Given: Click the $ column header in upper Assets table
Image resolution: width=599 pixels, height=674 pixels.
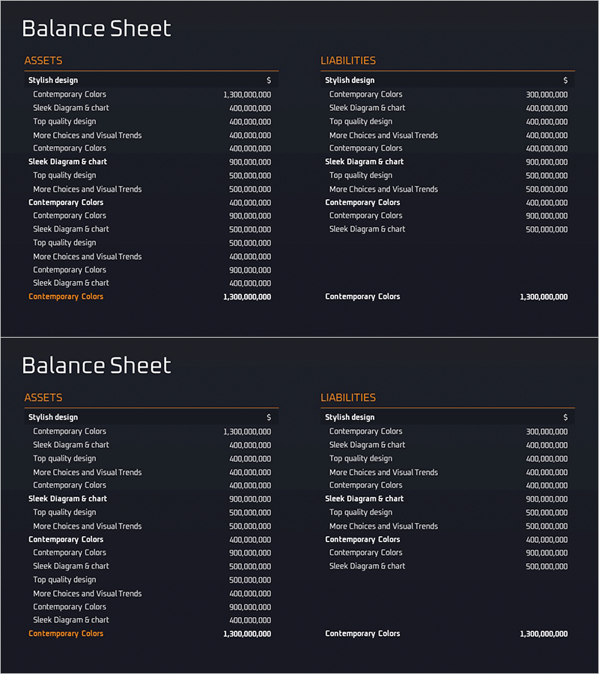Looking at the screenshot, I should [269, 80].
